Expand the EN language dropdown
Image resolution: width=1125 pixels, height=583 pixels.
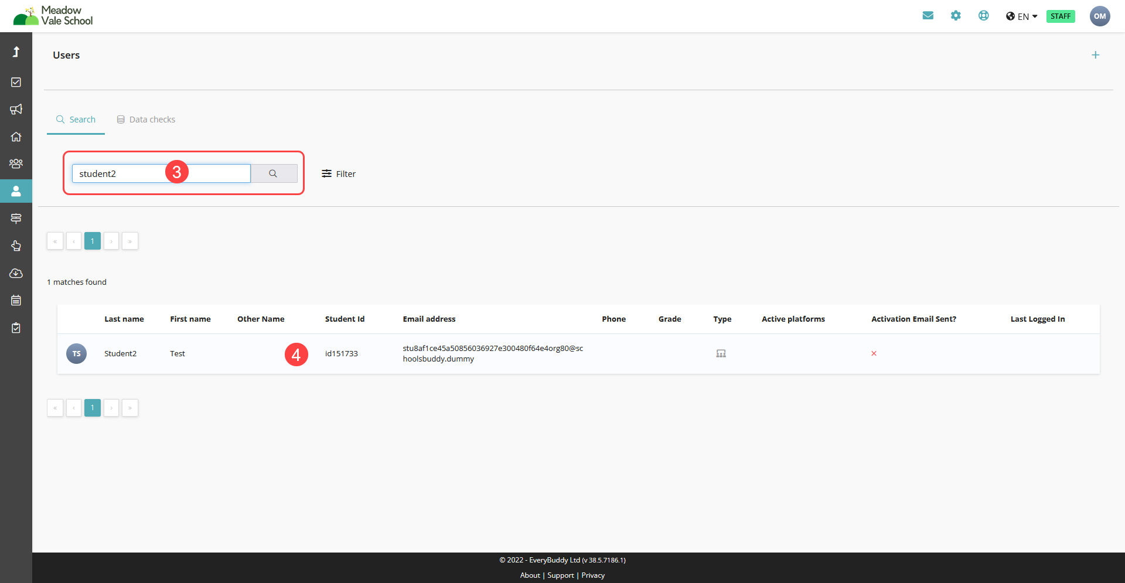(1022, 16)
